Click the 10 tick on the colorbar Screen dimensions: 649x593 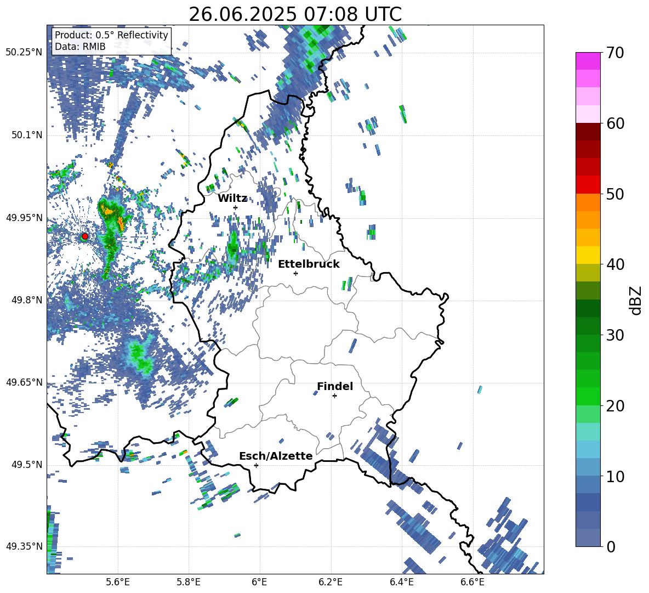615,476
